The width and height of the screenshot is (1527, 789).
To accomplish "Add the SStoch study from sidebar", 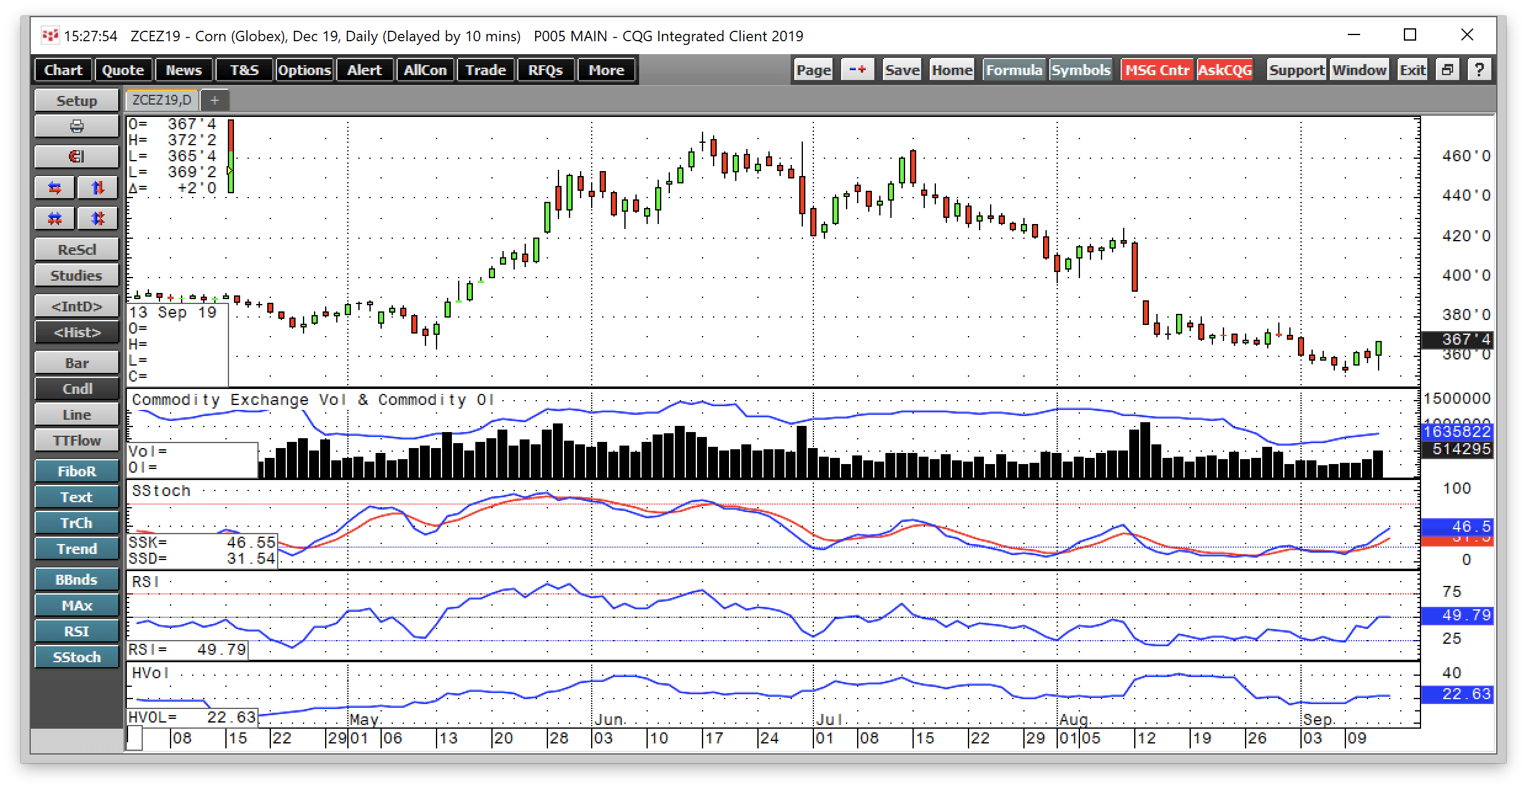I will pyautogui.click(x=76, y=657).
